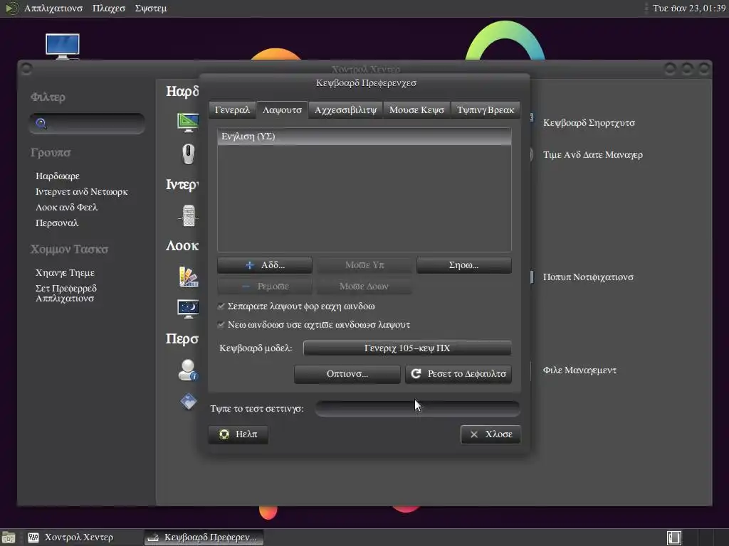729x546 pixels.
Task: Switch to the Τψπινγ Βρεακ tab
Action: [x=486, y=110]
